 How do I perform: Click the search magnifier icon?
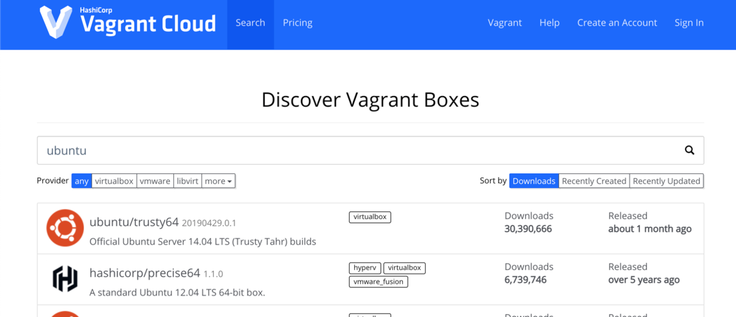click(x=689, y=150)
